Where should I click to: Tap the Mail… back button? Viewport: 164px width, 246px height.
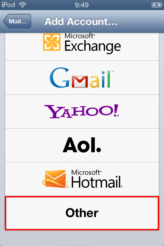point(17,21)
